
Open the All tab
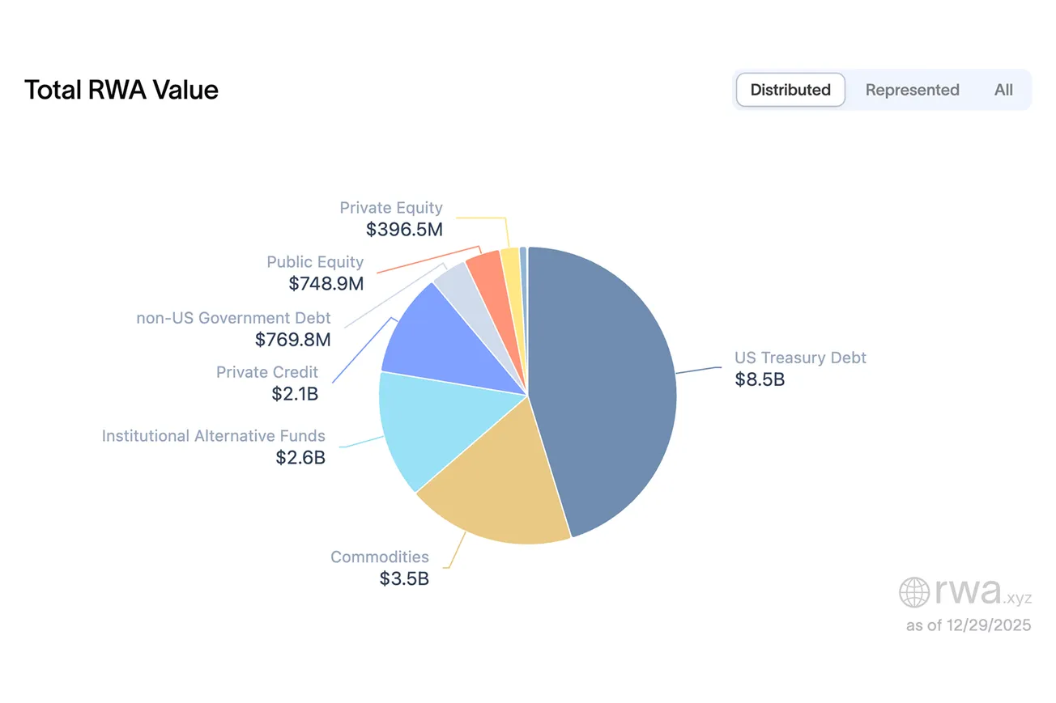click(1003, 90)
